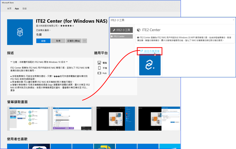Click the 手機 platform icon
Viewport: 236px width, 149px height.
tap(99, 68)
